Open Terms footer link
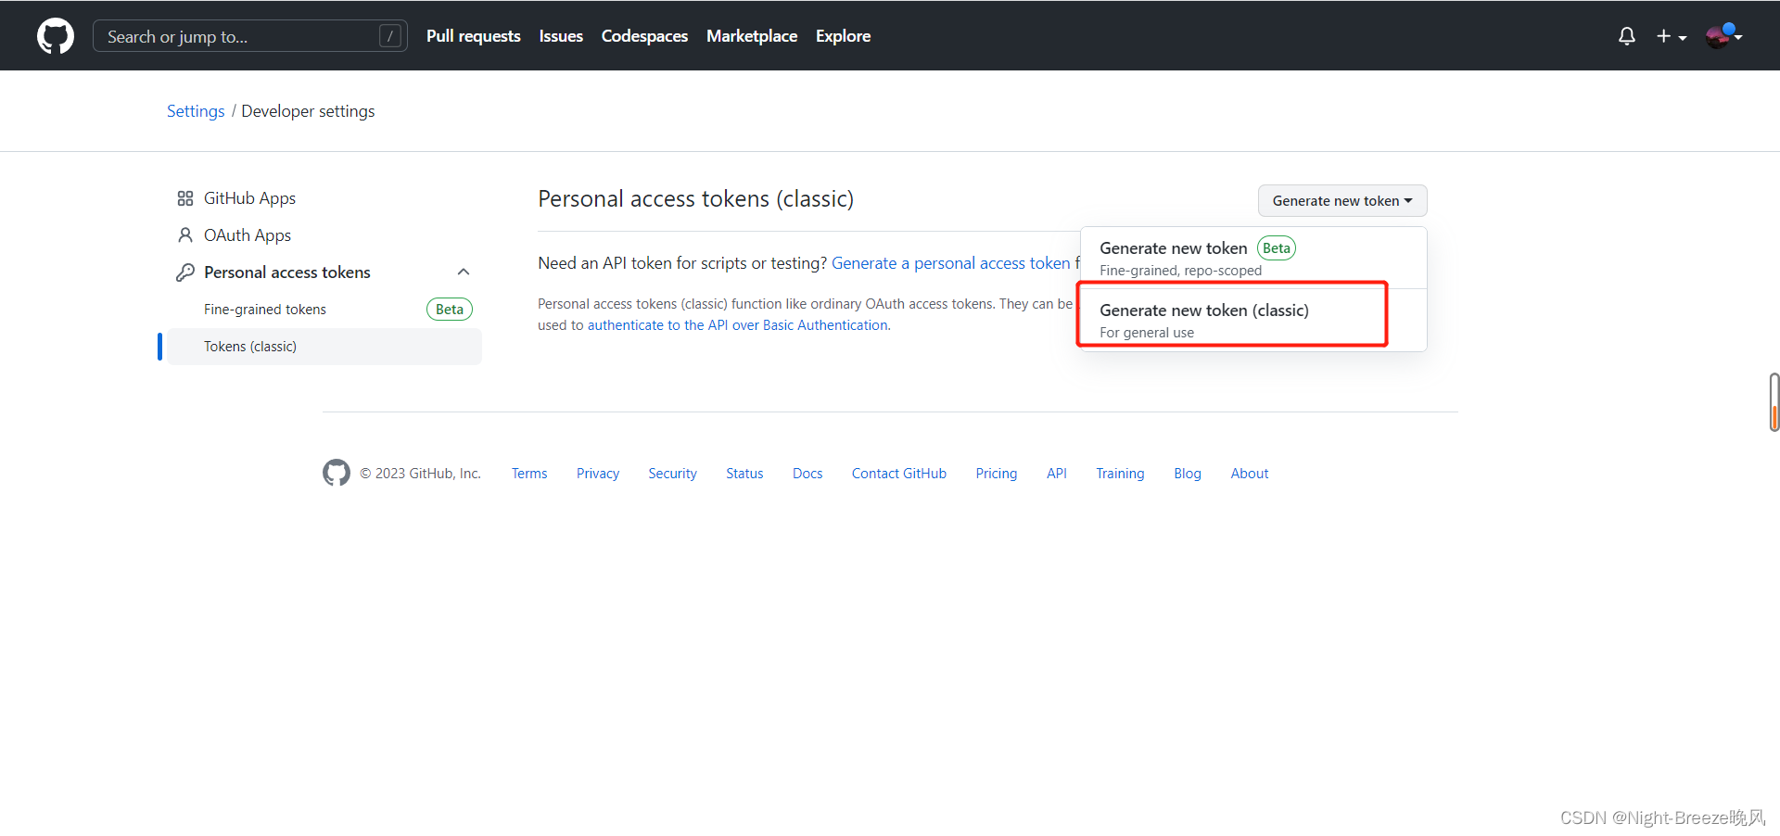 [x=529, y=474]
